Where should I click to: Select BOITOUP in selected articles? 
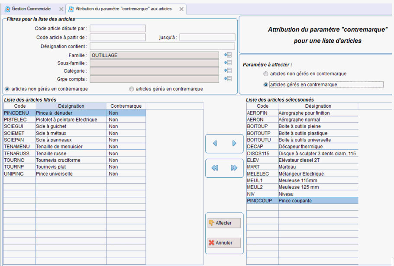click(x=302, y=126)
